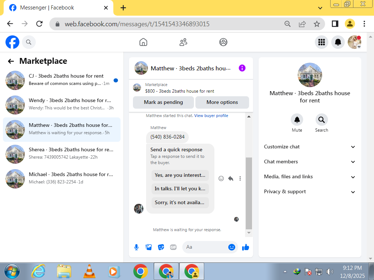
Task: Open the Friends icon in top bar
Action: [183, 42]
